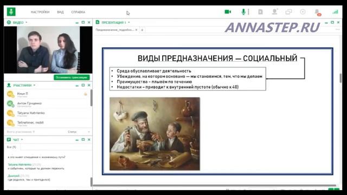Minimize the Видео panel
Image resolution: width=347 pixels, height=195 pixels.
[77, 23]
